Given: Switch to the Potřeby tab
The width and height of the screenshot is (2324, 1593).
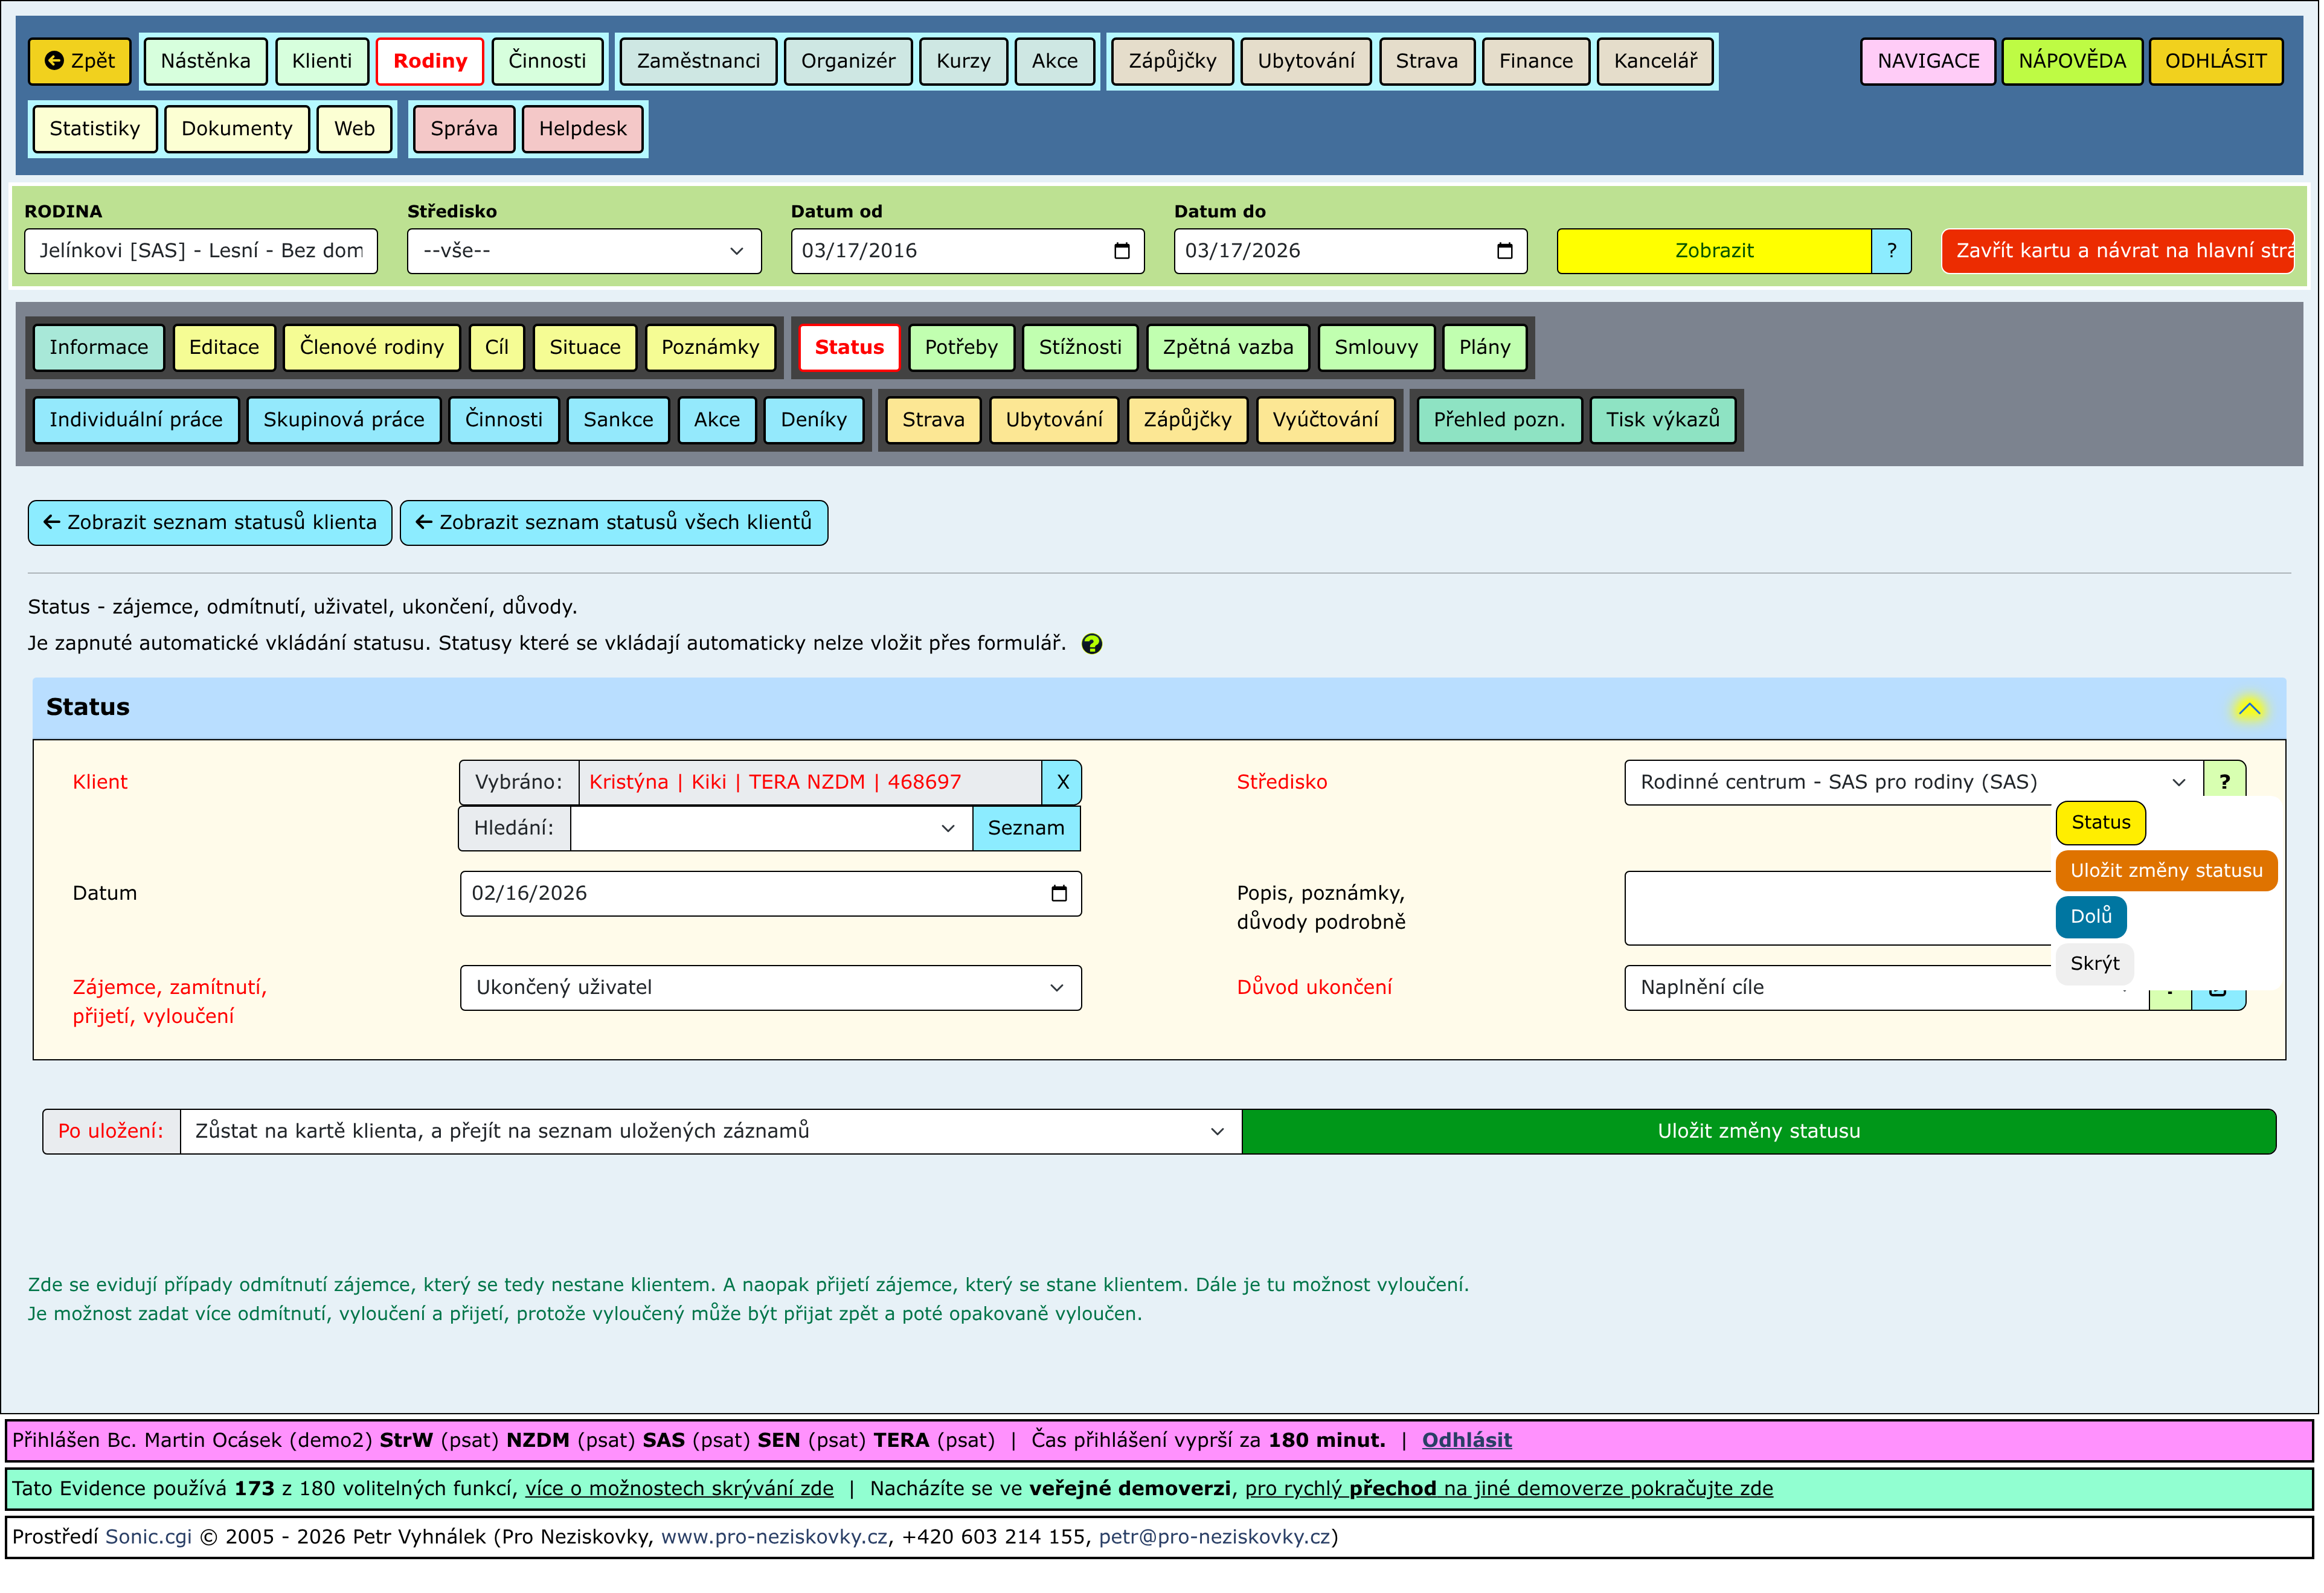Looking at the screenshot, I should 960,347.
